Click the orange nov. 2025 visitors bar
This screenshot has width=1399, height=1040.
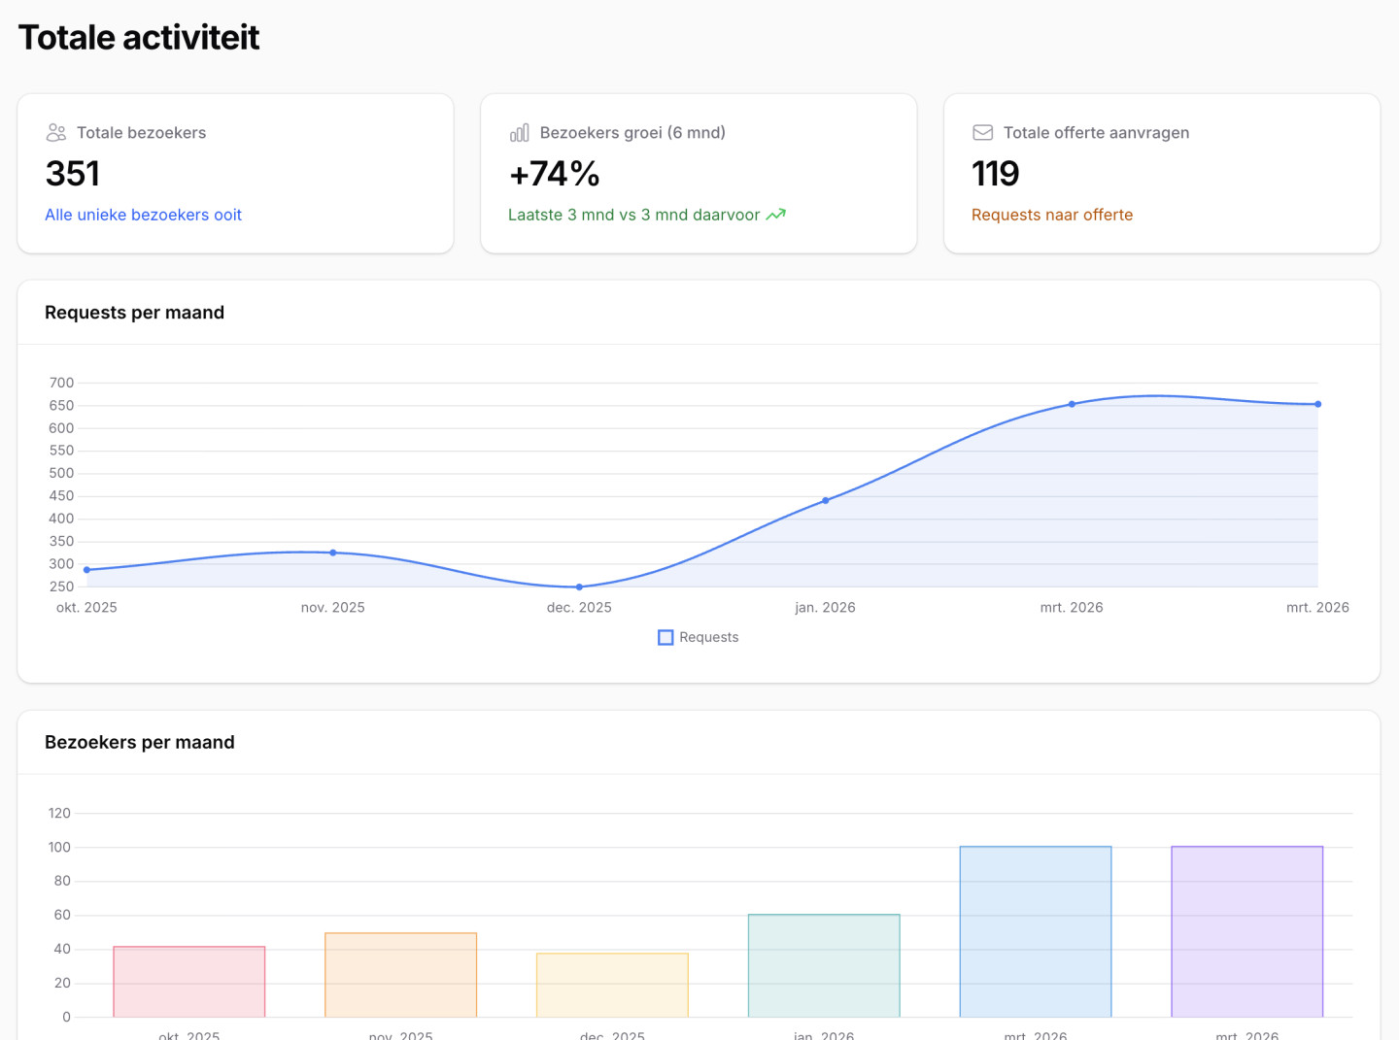point(400,975)
